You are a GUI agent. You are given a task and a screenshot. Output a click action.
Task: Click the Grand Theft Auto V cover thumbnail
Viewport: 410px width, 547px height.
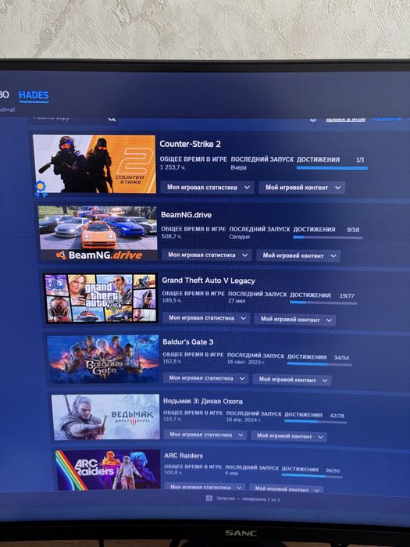[100, 299]
